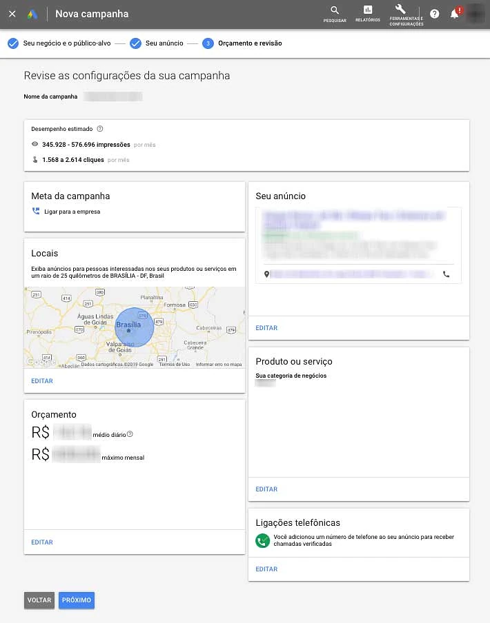Click the blurred campaign name field
Screen dimensions: 490x623
[x=113, y=96]
